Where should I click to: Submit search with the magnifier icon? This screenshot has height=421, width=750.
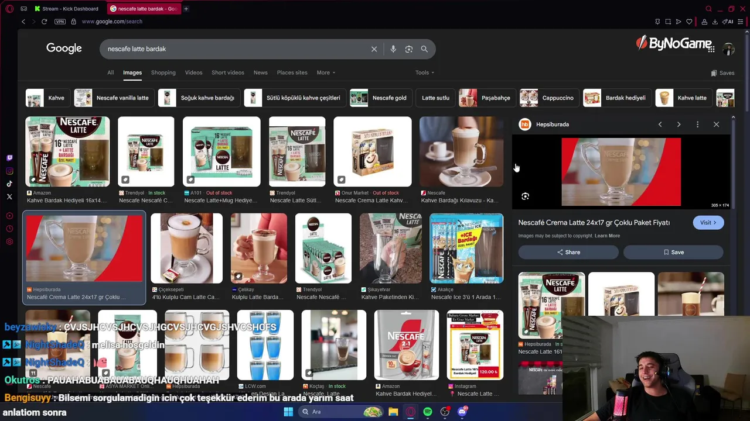coord(424,49)
